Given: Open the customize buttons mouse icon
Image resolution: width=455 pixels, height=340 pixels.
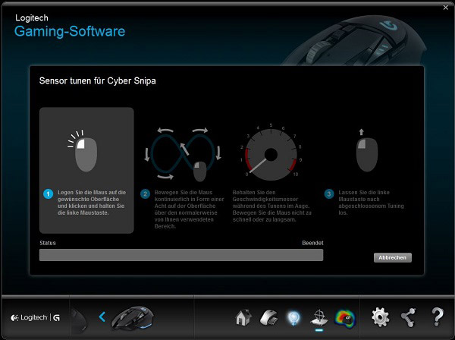Looking at the screenshot, I should click(268, 317).
